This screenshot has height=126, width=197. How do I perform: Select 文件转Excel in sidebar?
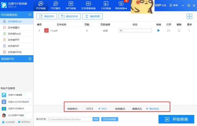point(17,34)
